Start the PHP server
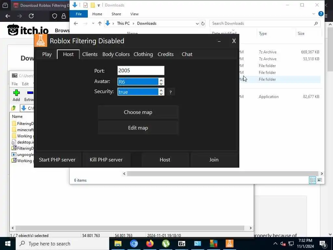The image size is (333, 250). tap(57, 160)
